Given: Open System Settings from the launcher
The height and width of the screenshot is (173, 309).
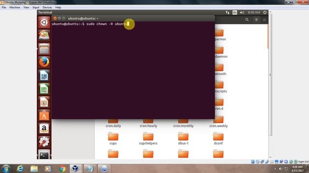Looking at the screenshot, I should point(44,142).
